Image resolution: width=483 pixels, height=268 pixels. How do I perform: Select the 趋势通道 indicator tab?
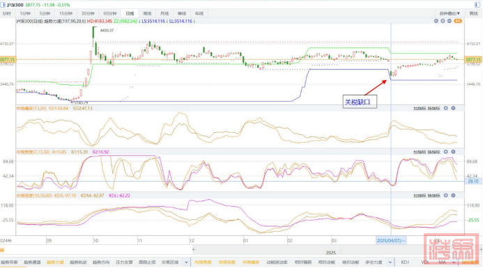tap(32, 262)
